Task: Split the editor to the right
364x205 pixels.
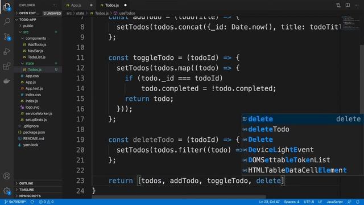Action: 348,5
